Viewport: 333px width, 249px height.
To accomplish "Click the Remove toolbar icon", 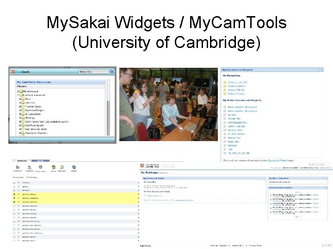I will pos(54,168).
